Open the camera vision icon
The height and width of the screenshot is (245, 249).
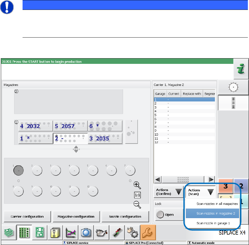click(x=85, y=232)
